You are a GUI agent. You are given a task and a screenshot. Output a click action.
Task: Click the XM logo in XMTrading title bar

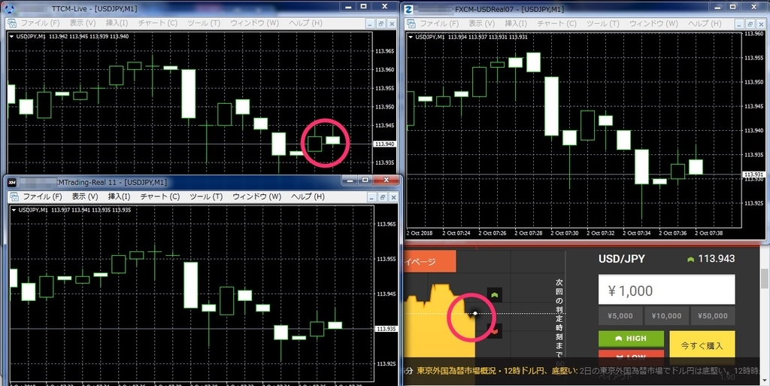click(12, 182)
